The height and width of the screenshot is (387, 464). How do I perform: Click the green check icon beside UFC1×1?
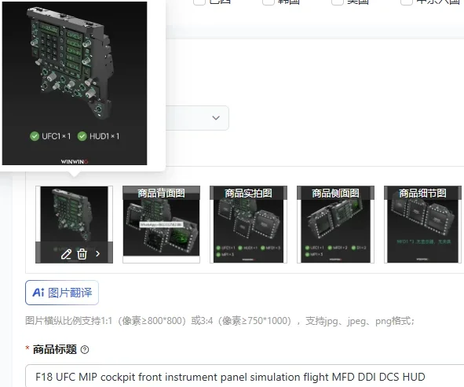(x=35, y=136)
